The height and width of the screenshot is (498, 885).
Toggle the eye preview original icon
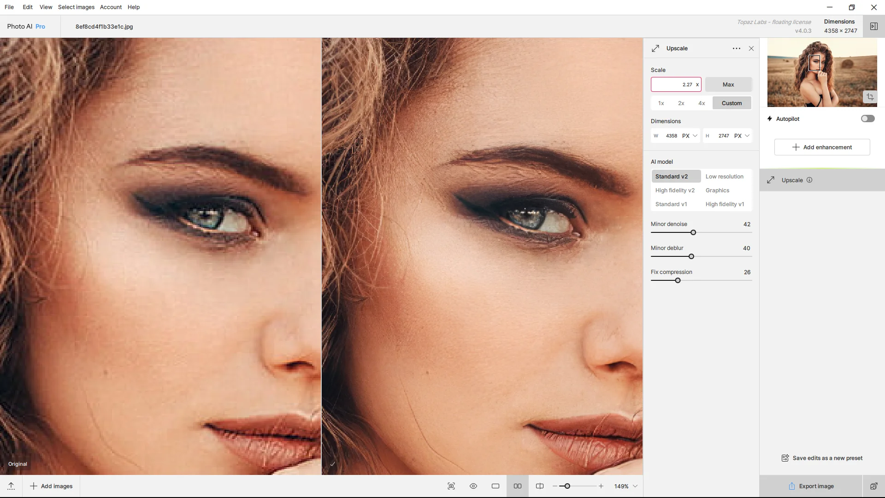[473, 486]
